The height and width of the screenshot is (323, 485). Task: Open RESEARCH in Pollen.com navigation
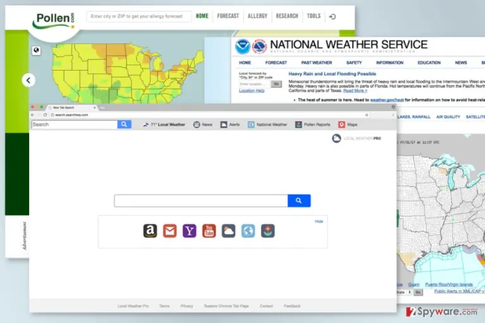[287, 16]
